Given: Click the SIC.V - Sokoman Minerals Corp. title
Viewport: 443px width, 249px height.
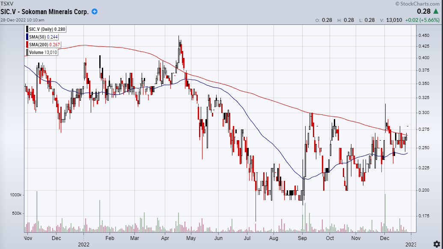Looking at the screenshot, I should pos(45,12).
